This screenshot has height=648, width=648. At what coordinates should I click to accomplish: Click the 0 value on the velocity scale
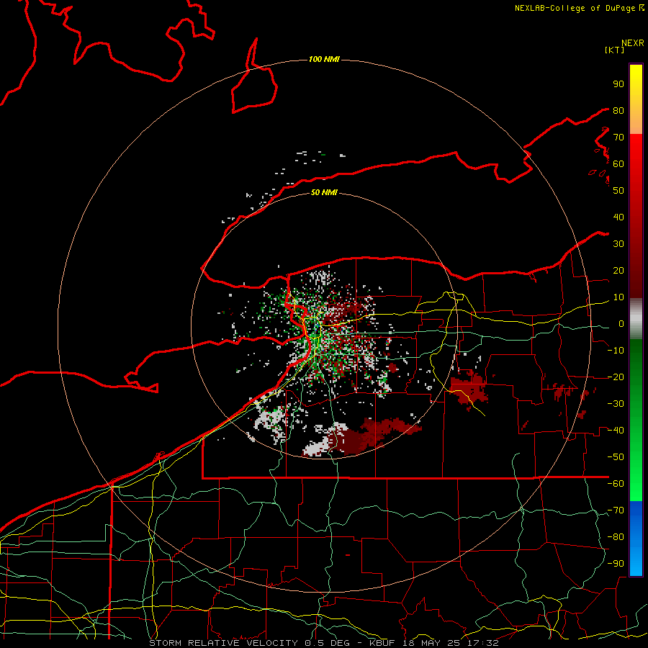point(621,323)
